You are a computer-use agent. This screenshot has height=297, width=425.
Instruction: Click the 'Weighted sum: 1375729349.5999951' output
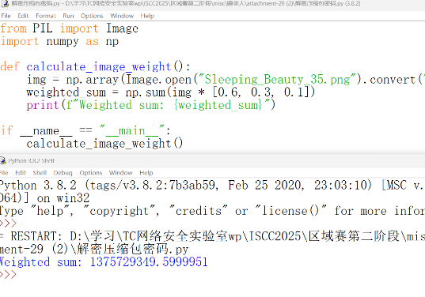click(104, 261)
